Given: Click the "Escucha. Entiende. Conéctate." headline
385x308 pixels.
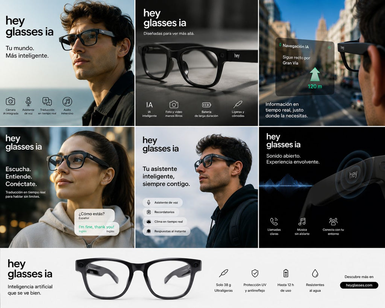Looking at the screenshot, I should coord(21,176).
